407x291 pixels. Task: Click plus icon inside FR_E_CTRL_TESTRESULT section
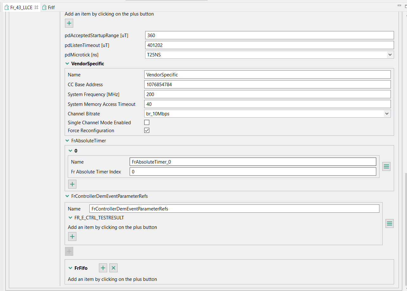(x=72, y=236)
